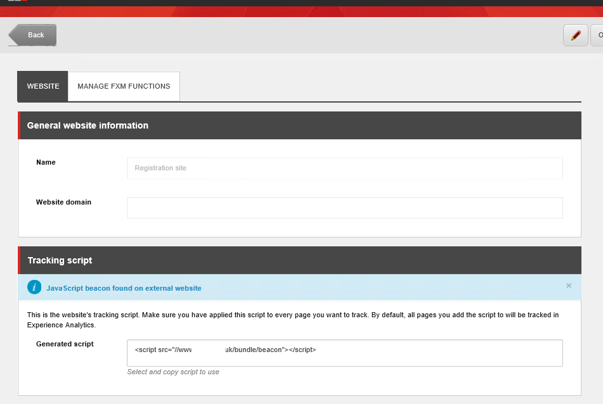Dismiss the JavaScript beacon notification

pyautogui.click(x=569, y=286)
